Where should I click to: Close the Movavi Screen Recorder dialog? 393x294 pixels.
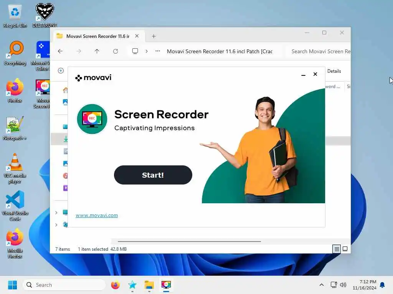click(315, 74)
